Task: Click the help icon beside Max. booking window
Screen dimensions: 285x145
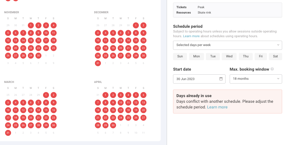Action: coord(272,69)
